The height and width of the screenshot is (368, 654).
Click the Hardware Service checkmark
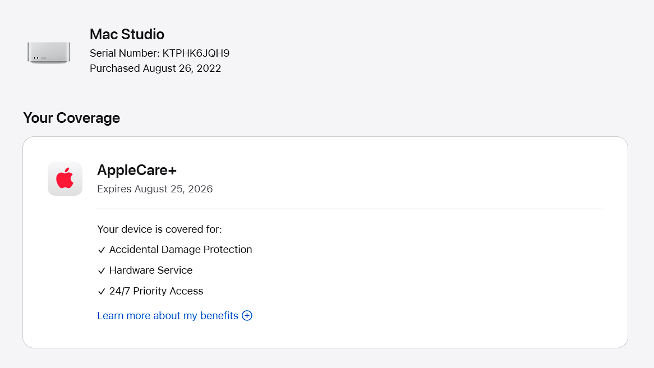point(102,271)
